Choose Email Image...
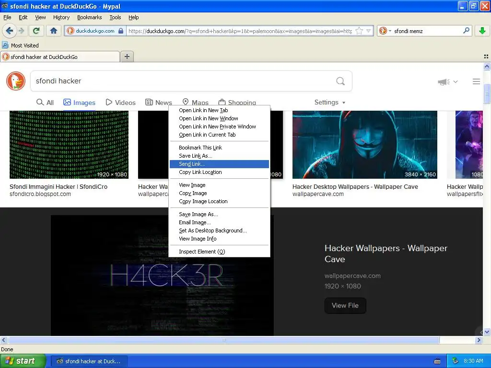The width and height of the screenshot is (491, 368). pos(219,222)
